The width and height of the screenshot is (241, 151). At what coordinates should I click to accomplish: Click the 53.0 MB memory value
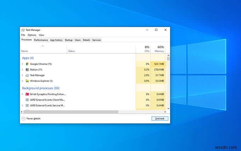[160, 81]
